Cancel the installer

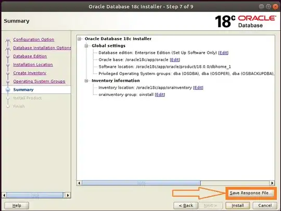point(265,205)
